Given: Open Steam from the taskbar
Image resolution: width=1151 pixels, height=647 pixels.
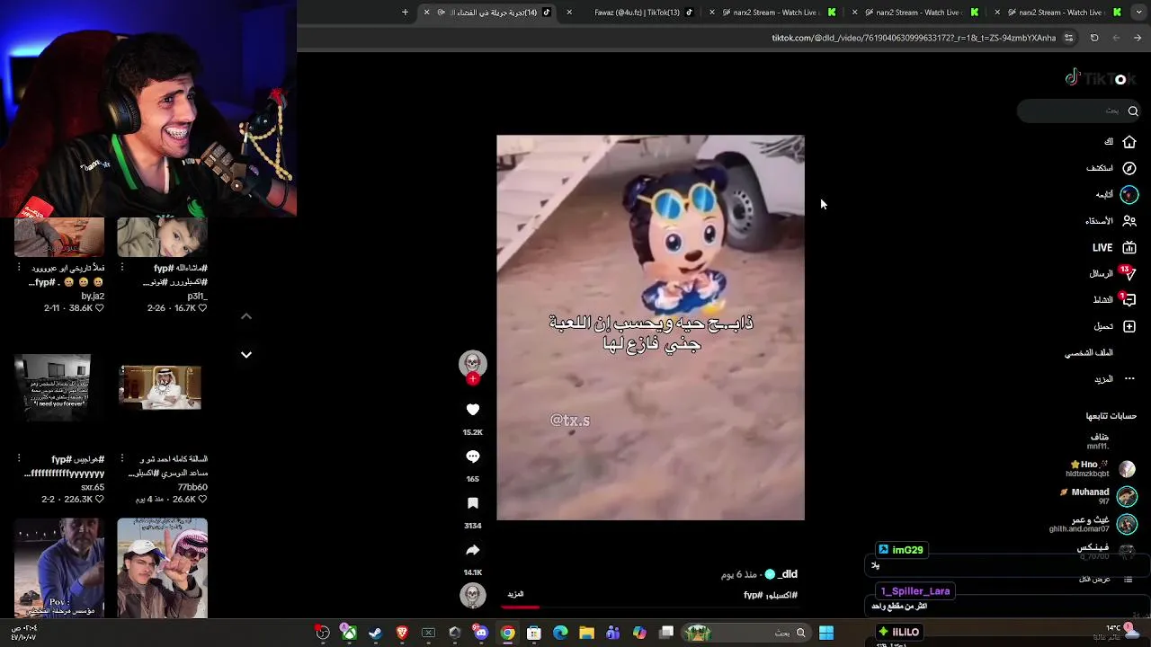Looking at the screenshot, I should tap(375, 634).
